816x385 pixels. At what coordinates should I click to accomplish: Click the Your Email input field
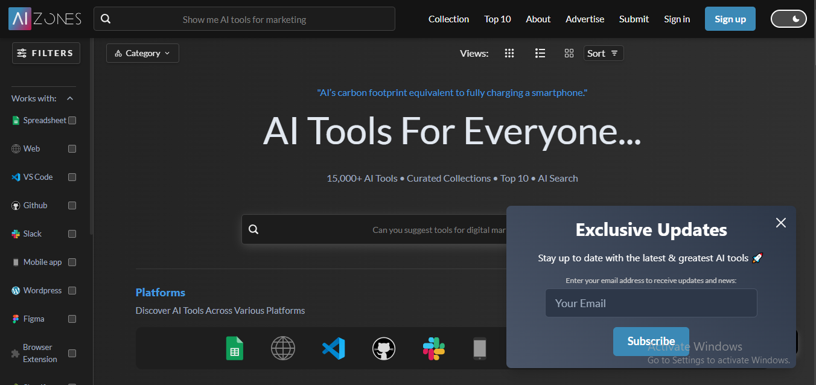pyautogui.click(x=651, y=303)
